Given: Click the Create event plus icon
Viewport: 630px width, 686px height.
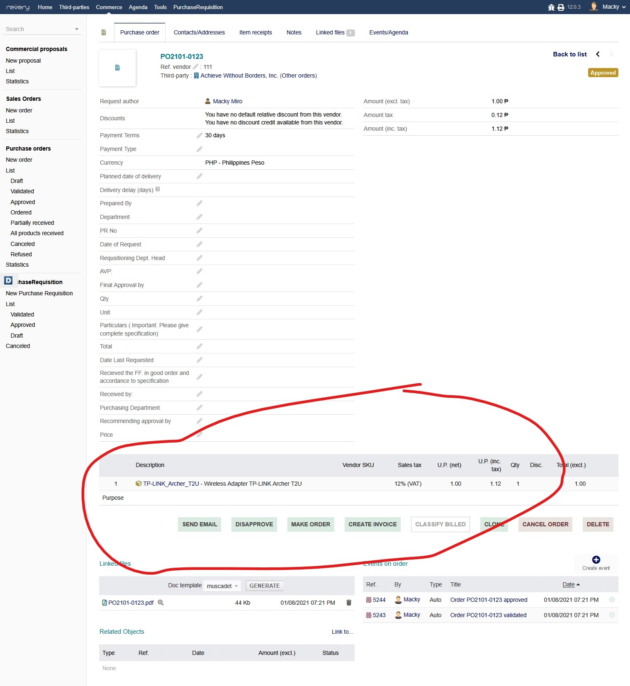Looking at the screenshot, I should coord(596,560).
